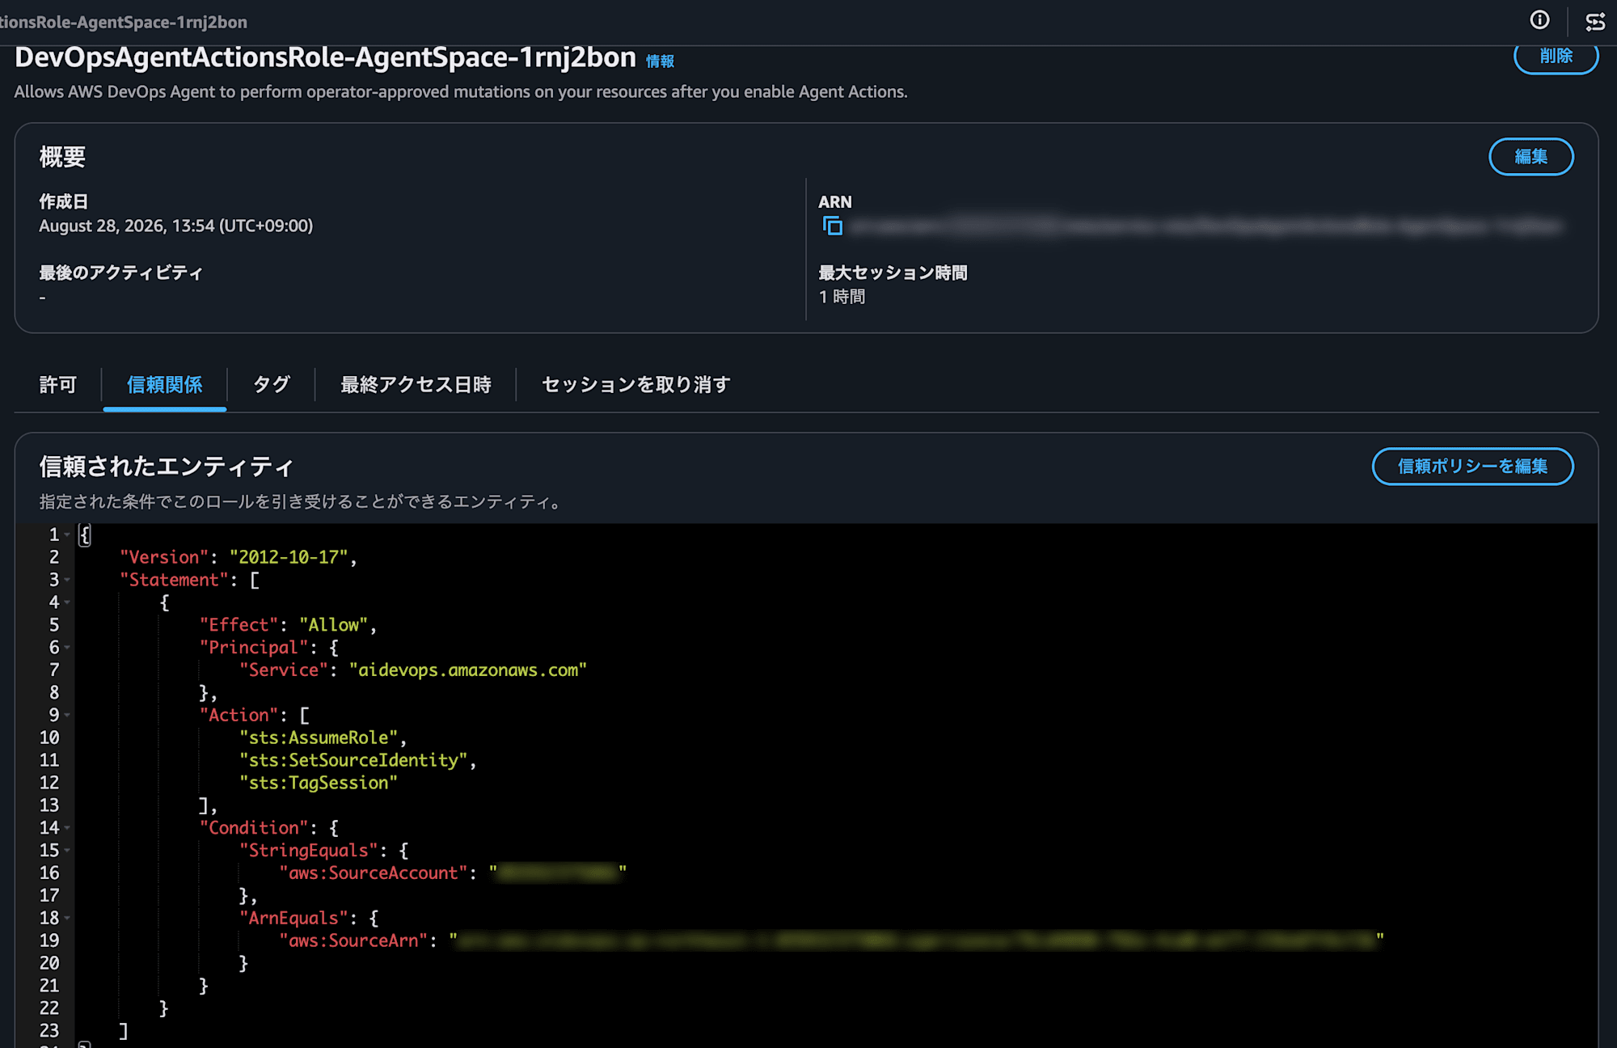The height and width of the screenshot is (1048, 1617).
Task: Click the blurred ARN value in 概要
Action: click(1205, 227)
